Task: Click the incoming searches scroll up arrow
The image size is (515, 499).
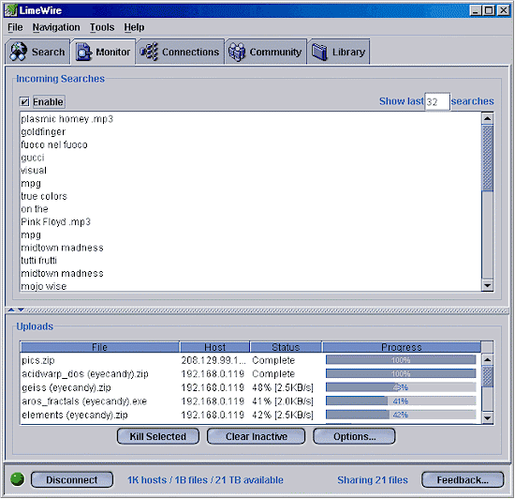Action: point(488,118)
